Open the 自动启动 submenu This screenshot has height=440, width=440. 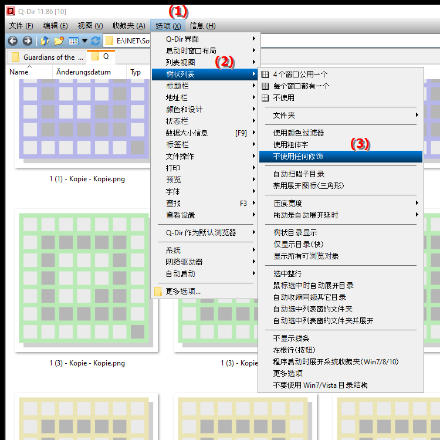tap(204, 274)
